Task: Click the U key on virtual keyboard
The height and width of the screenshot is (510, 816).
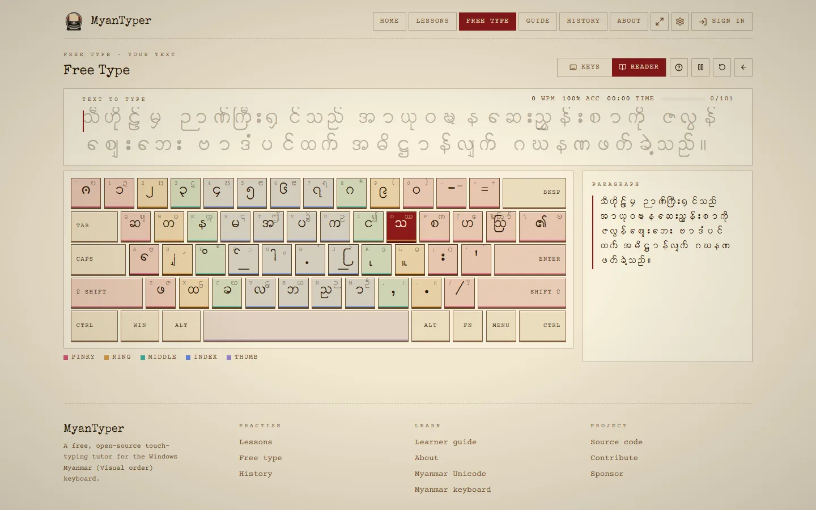Action: pos(335,227)
